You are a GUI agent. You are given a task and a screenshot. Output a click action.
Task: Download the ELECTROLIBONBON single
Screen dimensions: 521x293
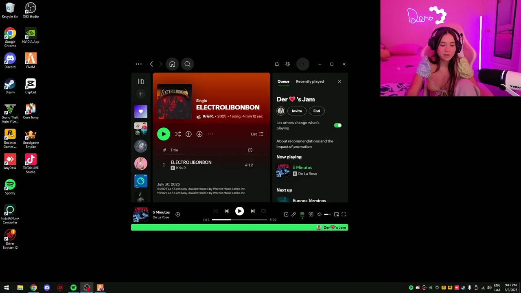click(x=199, y=134)
